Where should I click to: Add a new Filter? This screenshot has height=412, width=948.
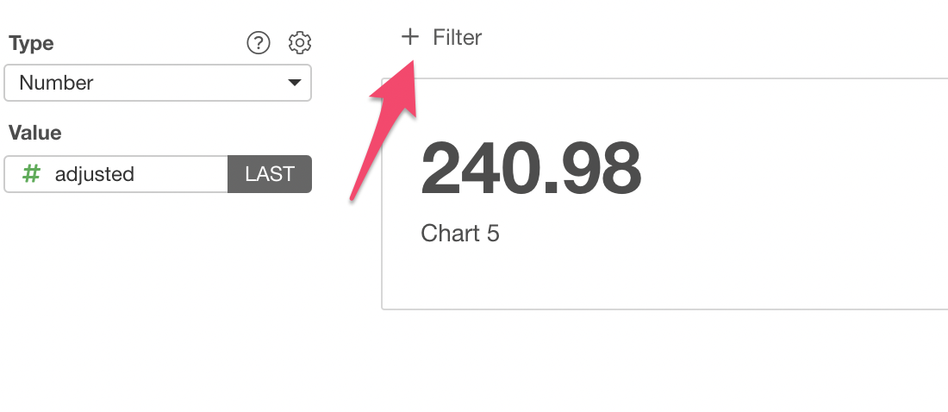coord(441,37)
